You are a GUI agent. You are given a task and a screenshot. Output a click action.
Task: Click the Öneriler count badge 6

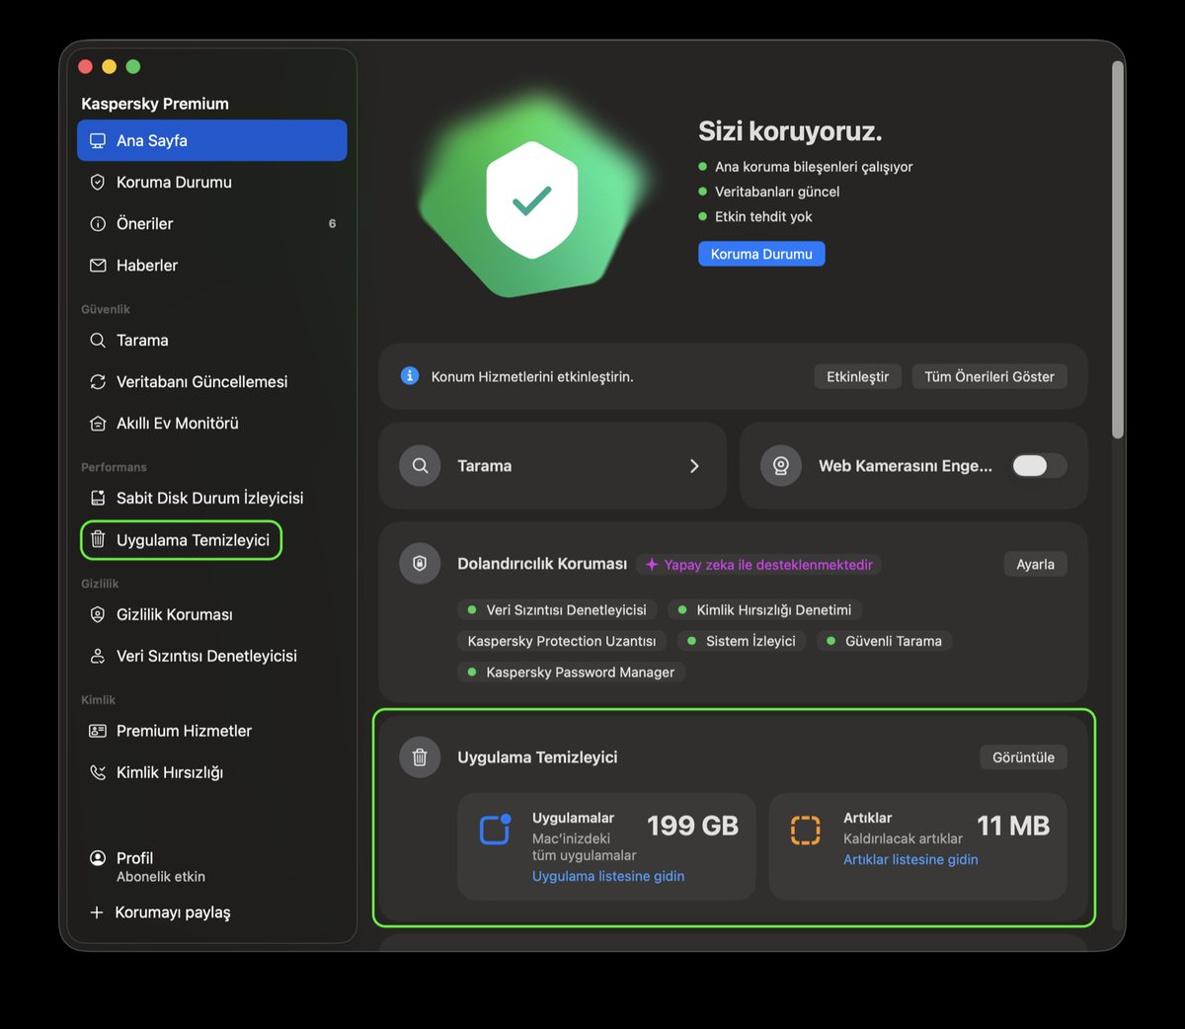point(332,223)
